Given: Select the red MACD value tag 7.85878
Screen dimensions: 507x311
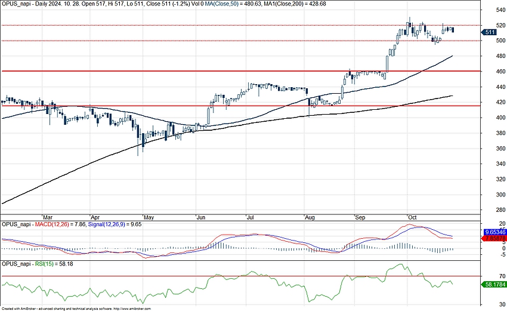Looking at the screenshot, I should [494, 239].
